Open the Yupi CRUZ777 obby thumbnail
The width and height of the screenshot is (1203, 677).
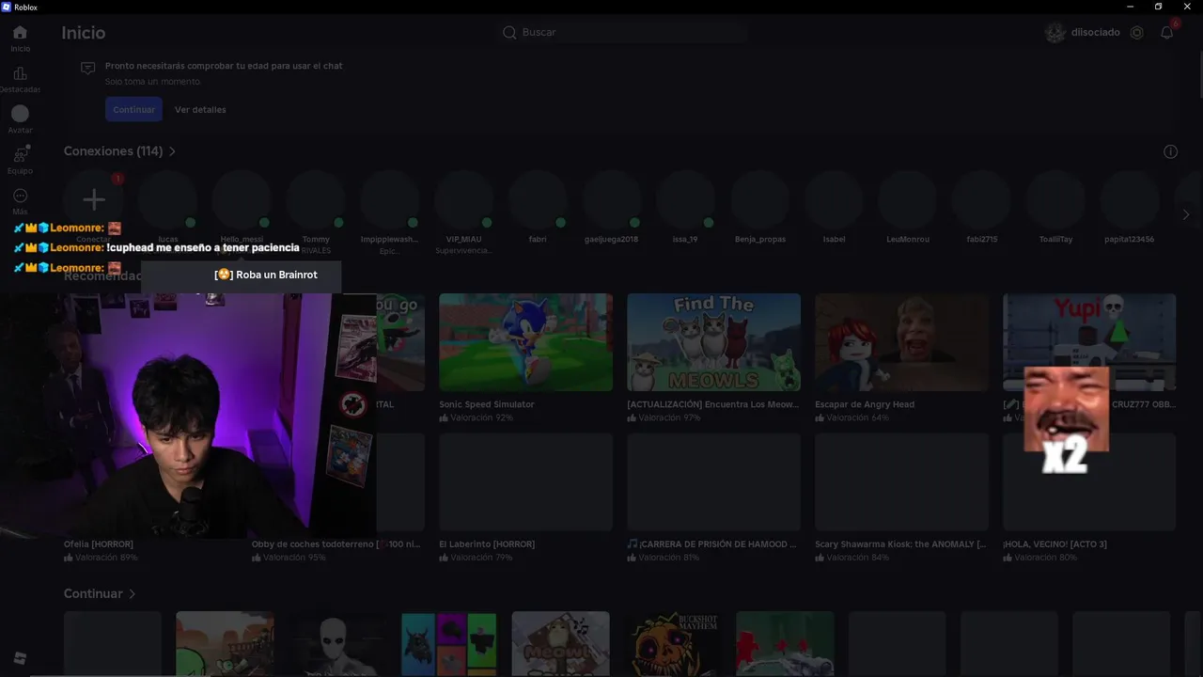pos(1089,342)
